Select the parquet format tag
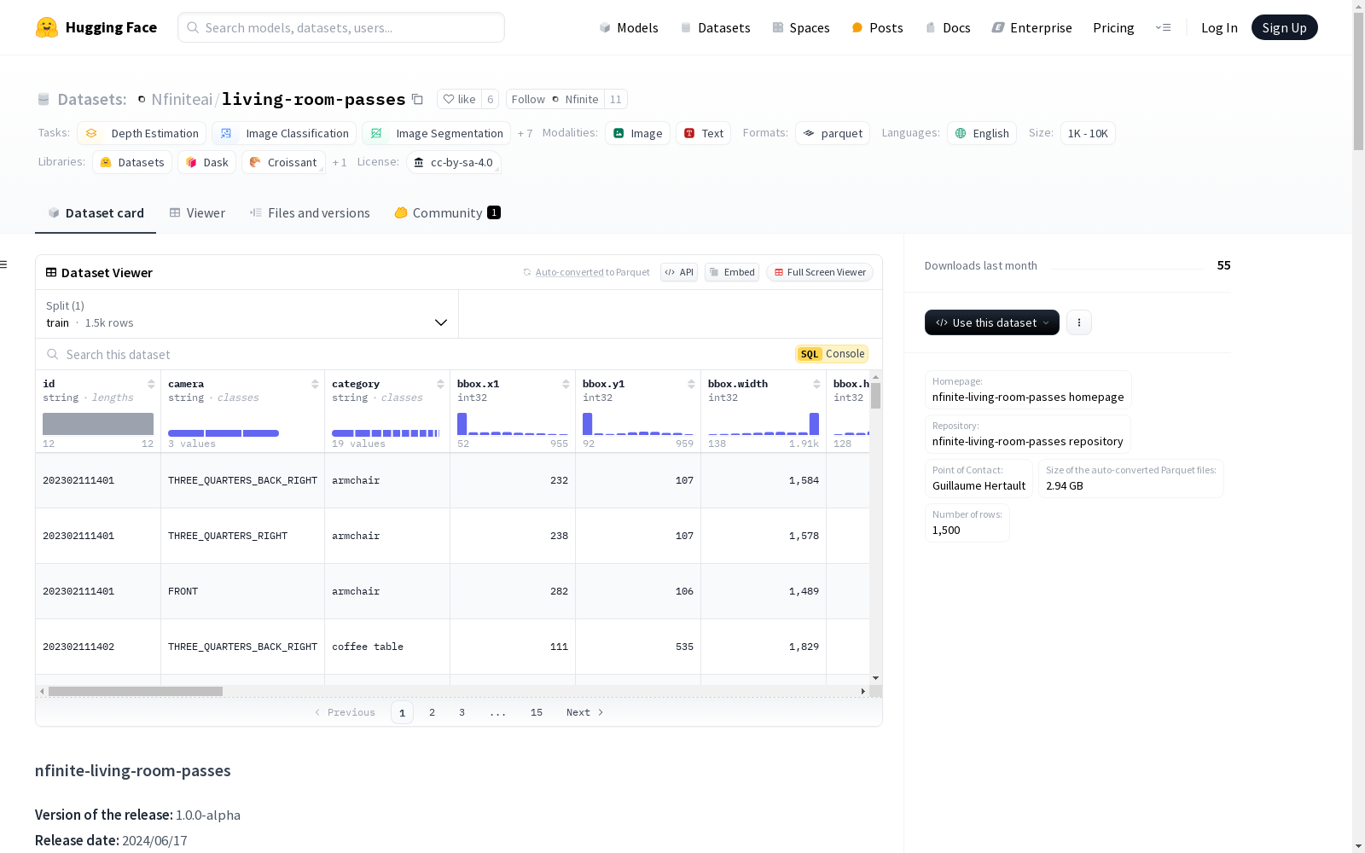The width and height of the screenshot is (1365, 853). 833,133
